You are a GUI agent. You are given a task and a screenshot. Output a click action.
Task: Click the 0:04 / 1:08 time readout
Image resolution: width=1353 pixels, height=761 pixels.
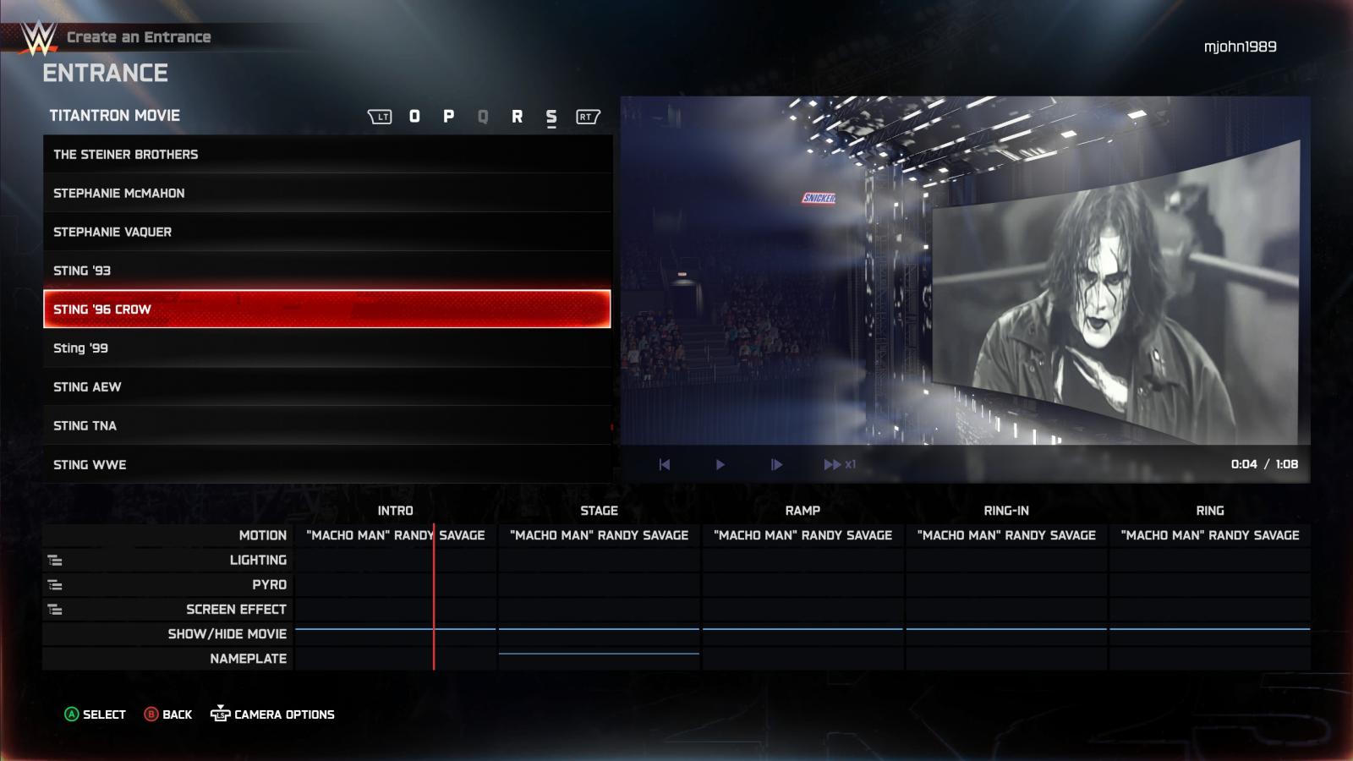(x=1264, y=464)
